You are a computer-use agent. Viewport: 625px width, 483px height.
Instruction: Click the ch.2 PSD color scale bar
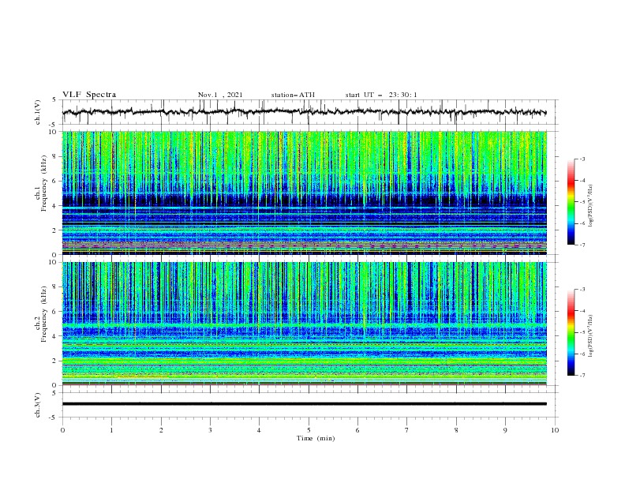[x=571, y=332]
